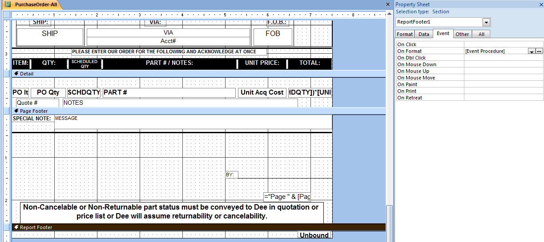Image resolution: width=544 pixels, height=242 pixels.
Task: Click the Detail section selector square
Action: tap(7, 74)
